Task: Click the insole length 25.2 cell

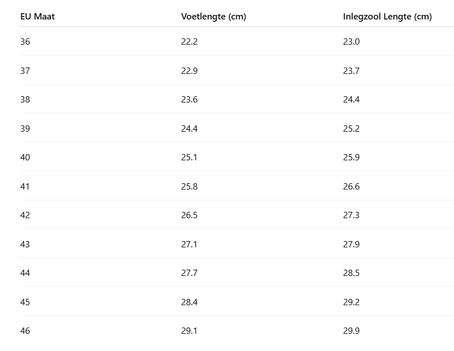Action: point(351,129)
